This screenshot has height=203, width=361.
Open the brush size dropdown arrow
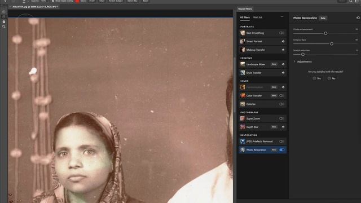coord(28,1)
